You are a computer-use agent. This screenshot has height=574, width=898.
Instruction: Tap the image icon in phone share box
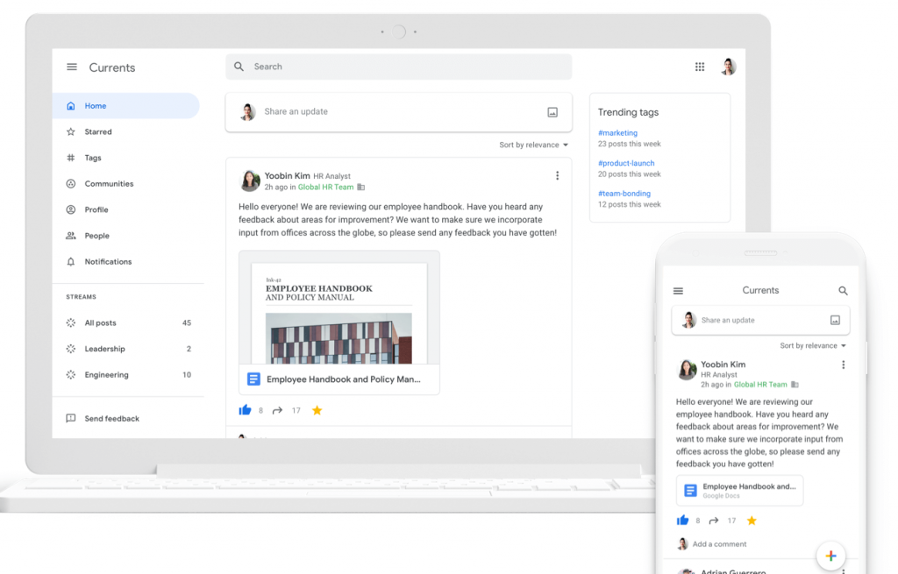836,320
